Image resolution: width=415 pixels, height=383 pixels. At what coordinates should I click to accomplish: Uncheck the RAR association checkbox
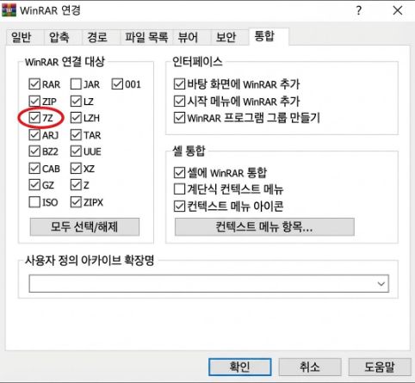click(34, 84)
